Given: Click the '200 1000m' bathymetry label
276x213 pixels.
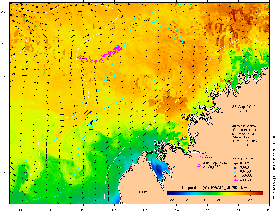Looking at the screenshot, I should pos(138,192).
